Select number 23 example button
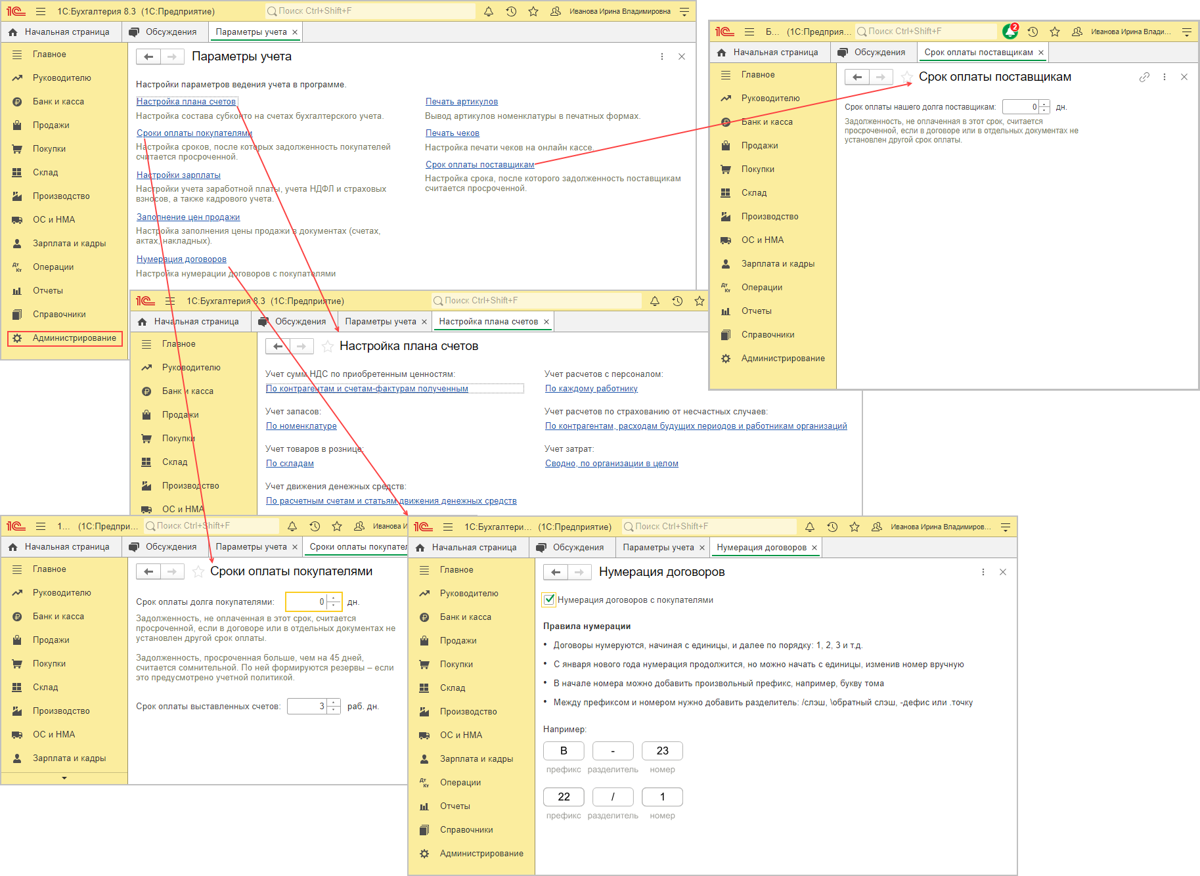Screen dimensions: 1200x876 click(x=662, y=751)
